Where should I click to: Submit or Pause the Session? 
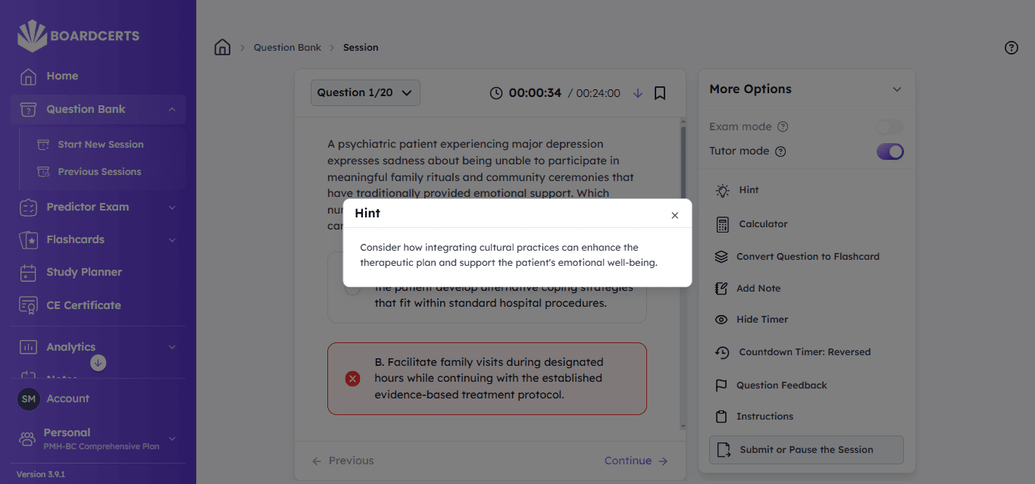tap(805, 449)
